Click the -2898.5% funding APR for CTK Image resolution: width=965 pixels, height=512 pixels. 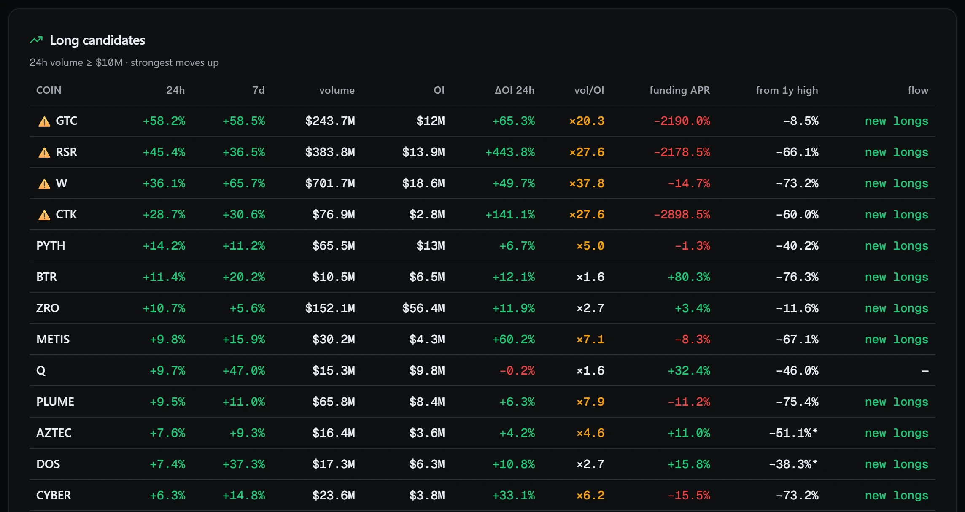pos(682,215)
